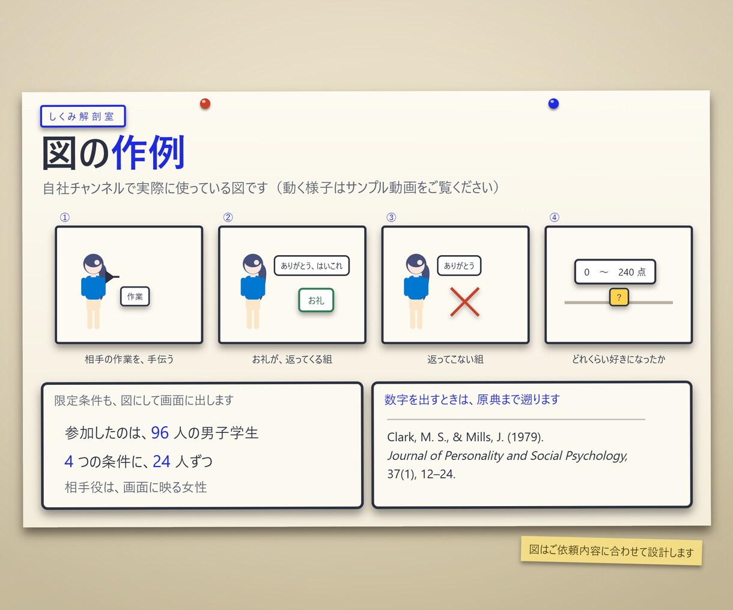The height and width of the screenshot is (610, 733).
Task: Click the red push pin
Action: 205,103
